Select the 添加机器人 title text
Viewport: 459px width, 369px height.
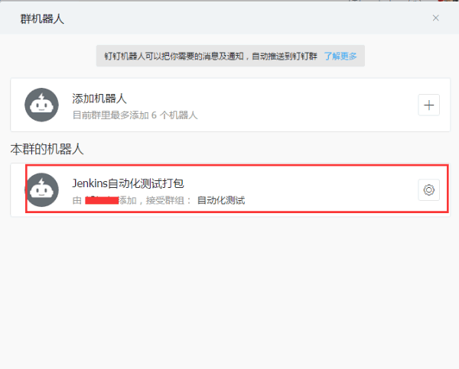[x=99, y=99]
